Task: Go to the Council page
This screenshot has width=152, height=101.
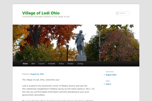Action: coord(42,64)
